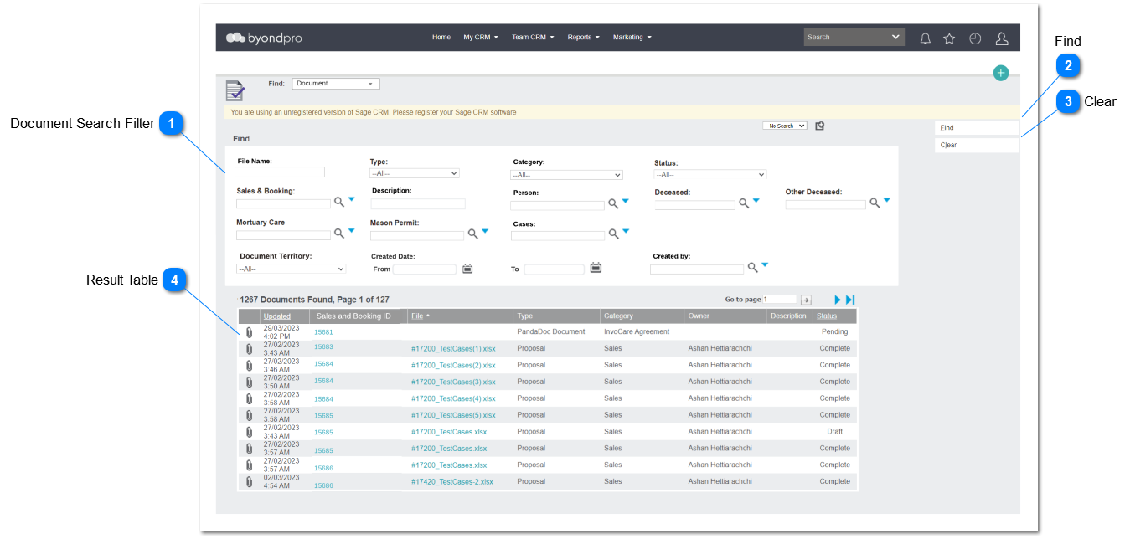Click the green plus New button
The image size is (1130, 539).
pyautogui.click(x=1000, y=73)
